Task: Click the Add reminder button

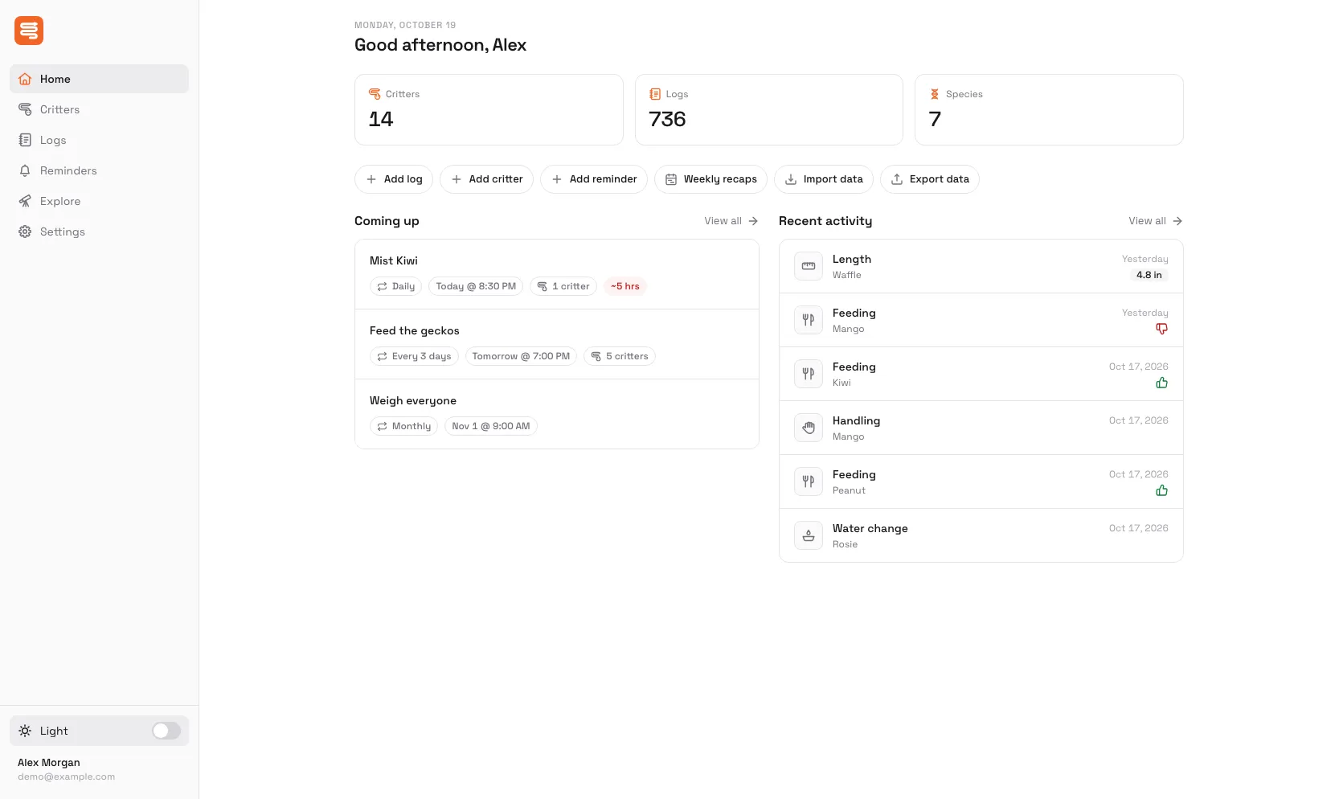Action: pyautogui.click(x=594, y=179)
